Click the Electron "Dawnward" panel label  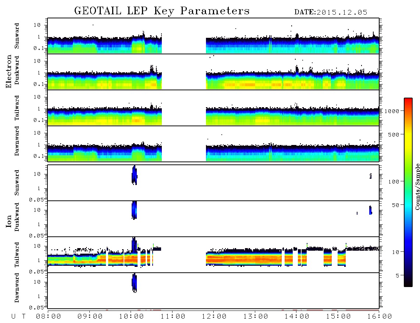click(17, 141)
